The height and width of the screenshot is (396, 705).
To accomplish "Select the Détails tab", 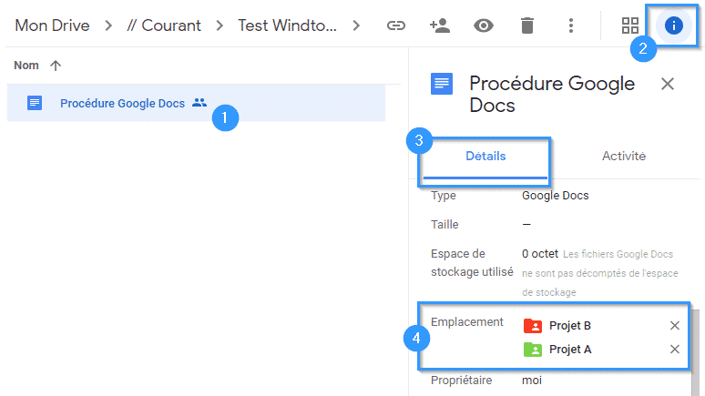I will (x=485, y=157).
